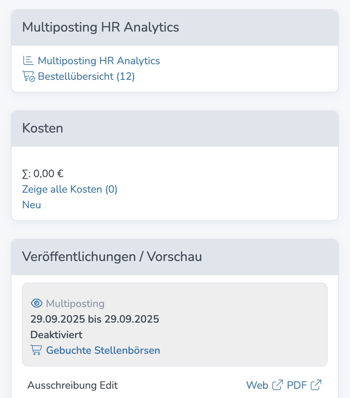Click the Ausschreibung Edit label
The width and height of the screenshot is (350, 398).
point(72,385)
